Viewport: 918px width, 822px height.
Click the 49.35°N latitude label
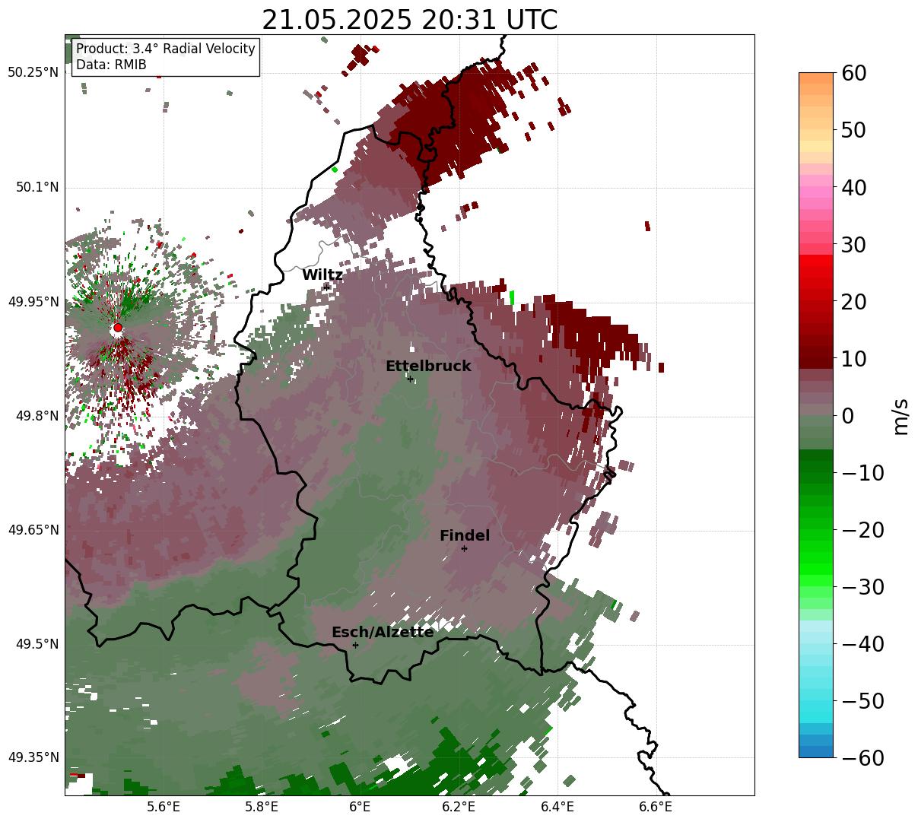click(x=33, y=757)
